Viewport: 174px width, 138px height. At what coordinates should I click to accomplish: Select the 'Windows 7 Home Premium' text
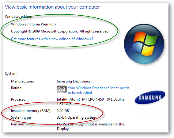coord(33,24)
